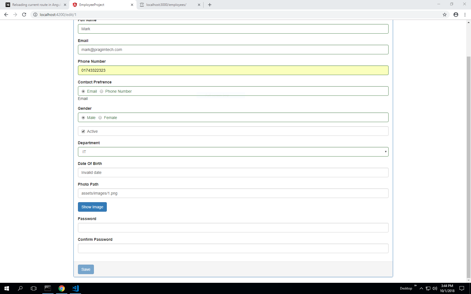Open Task View on the taskbar
471x294 pixels.
pos(34,288)
